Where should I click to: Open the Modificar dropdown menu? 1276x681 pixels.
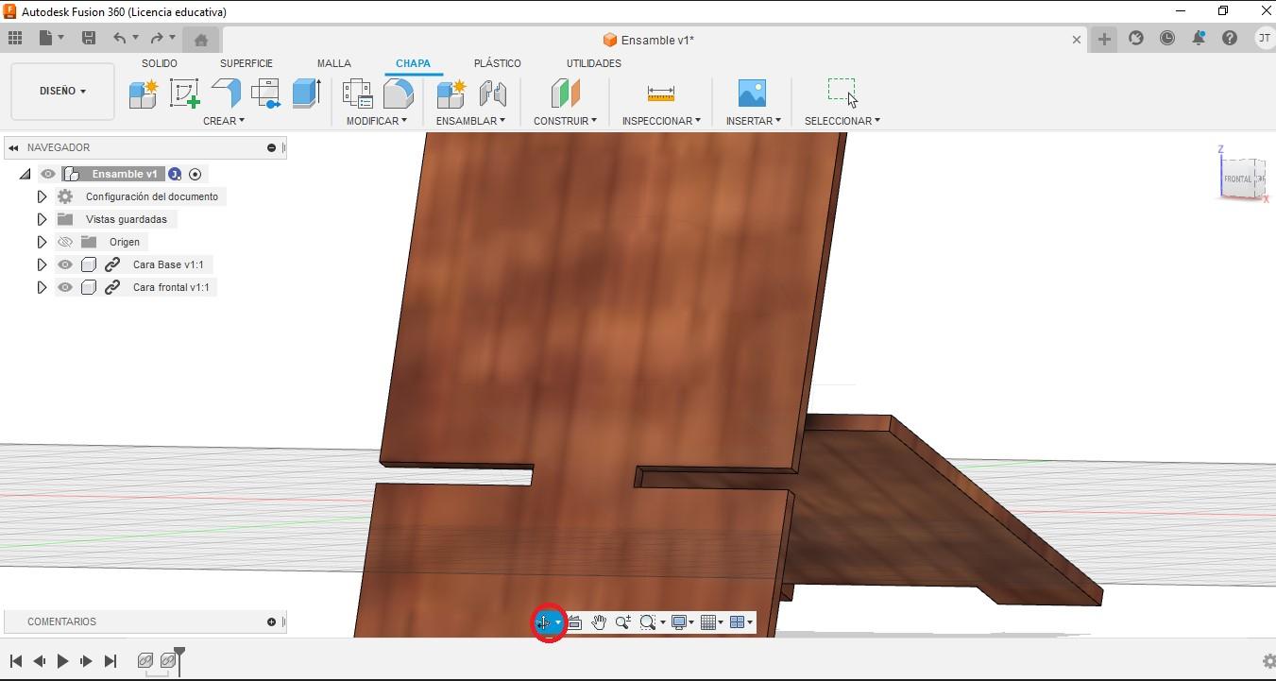(x=376, y=120)
